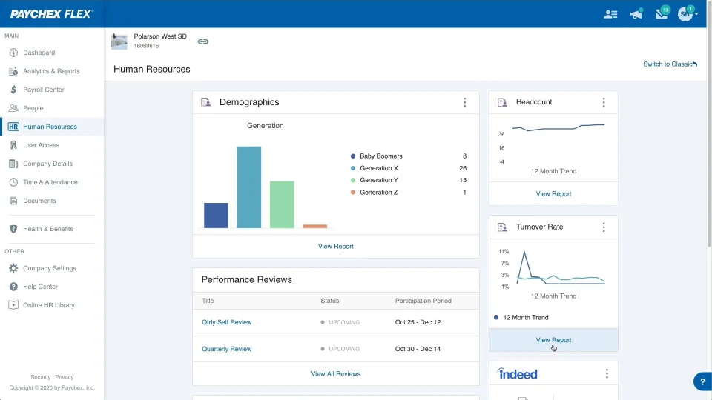Image resolution: width=712 pixels, height=400 pixels.
Task: Open the announcements megaphone icon
Action: (x=636, y=14)
